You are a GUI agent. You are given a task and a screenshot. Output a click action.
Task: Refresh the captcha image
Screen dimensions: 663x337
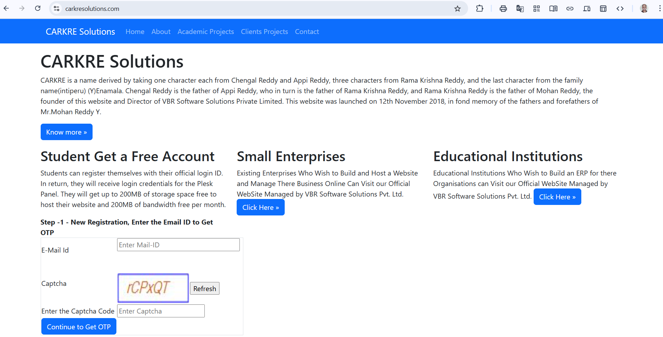(x=204, y=288)
